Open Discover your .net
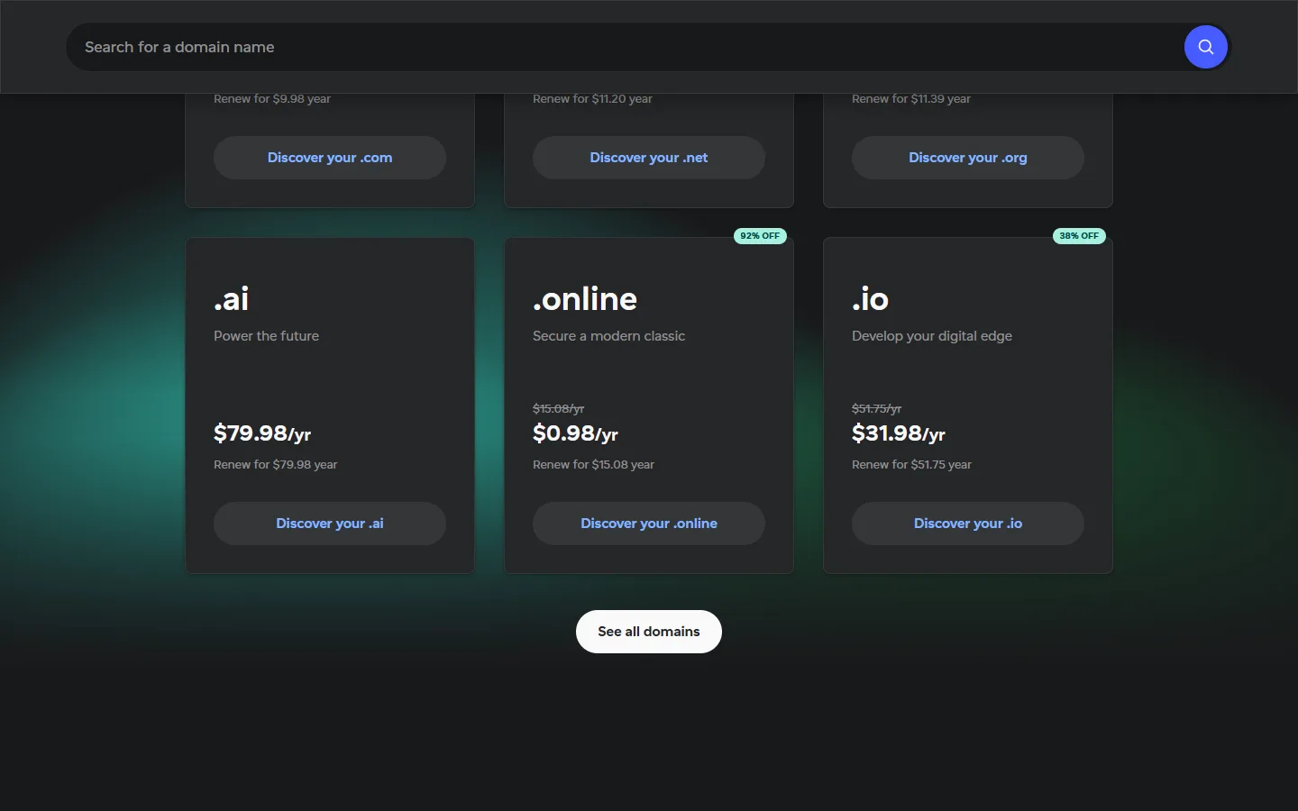This screenshot has height=811, width=1298. (x=649, y=158)
